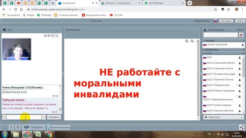The image size is (246, 138).
Task: Click the second chat toolbar icon
Action: pos(49,36)
